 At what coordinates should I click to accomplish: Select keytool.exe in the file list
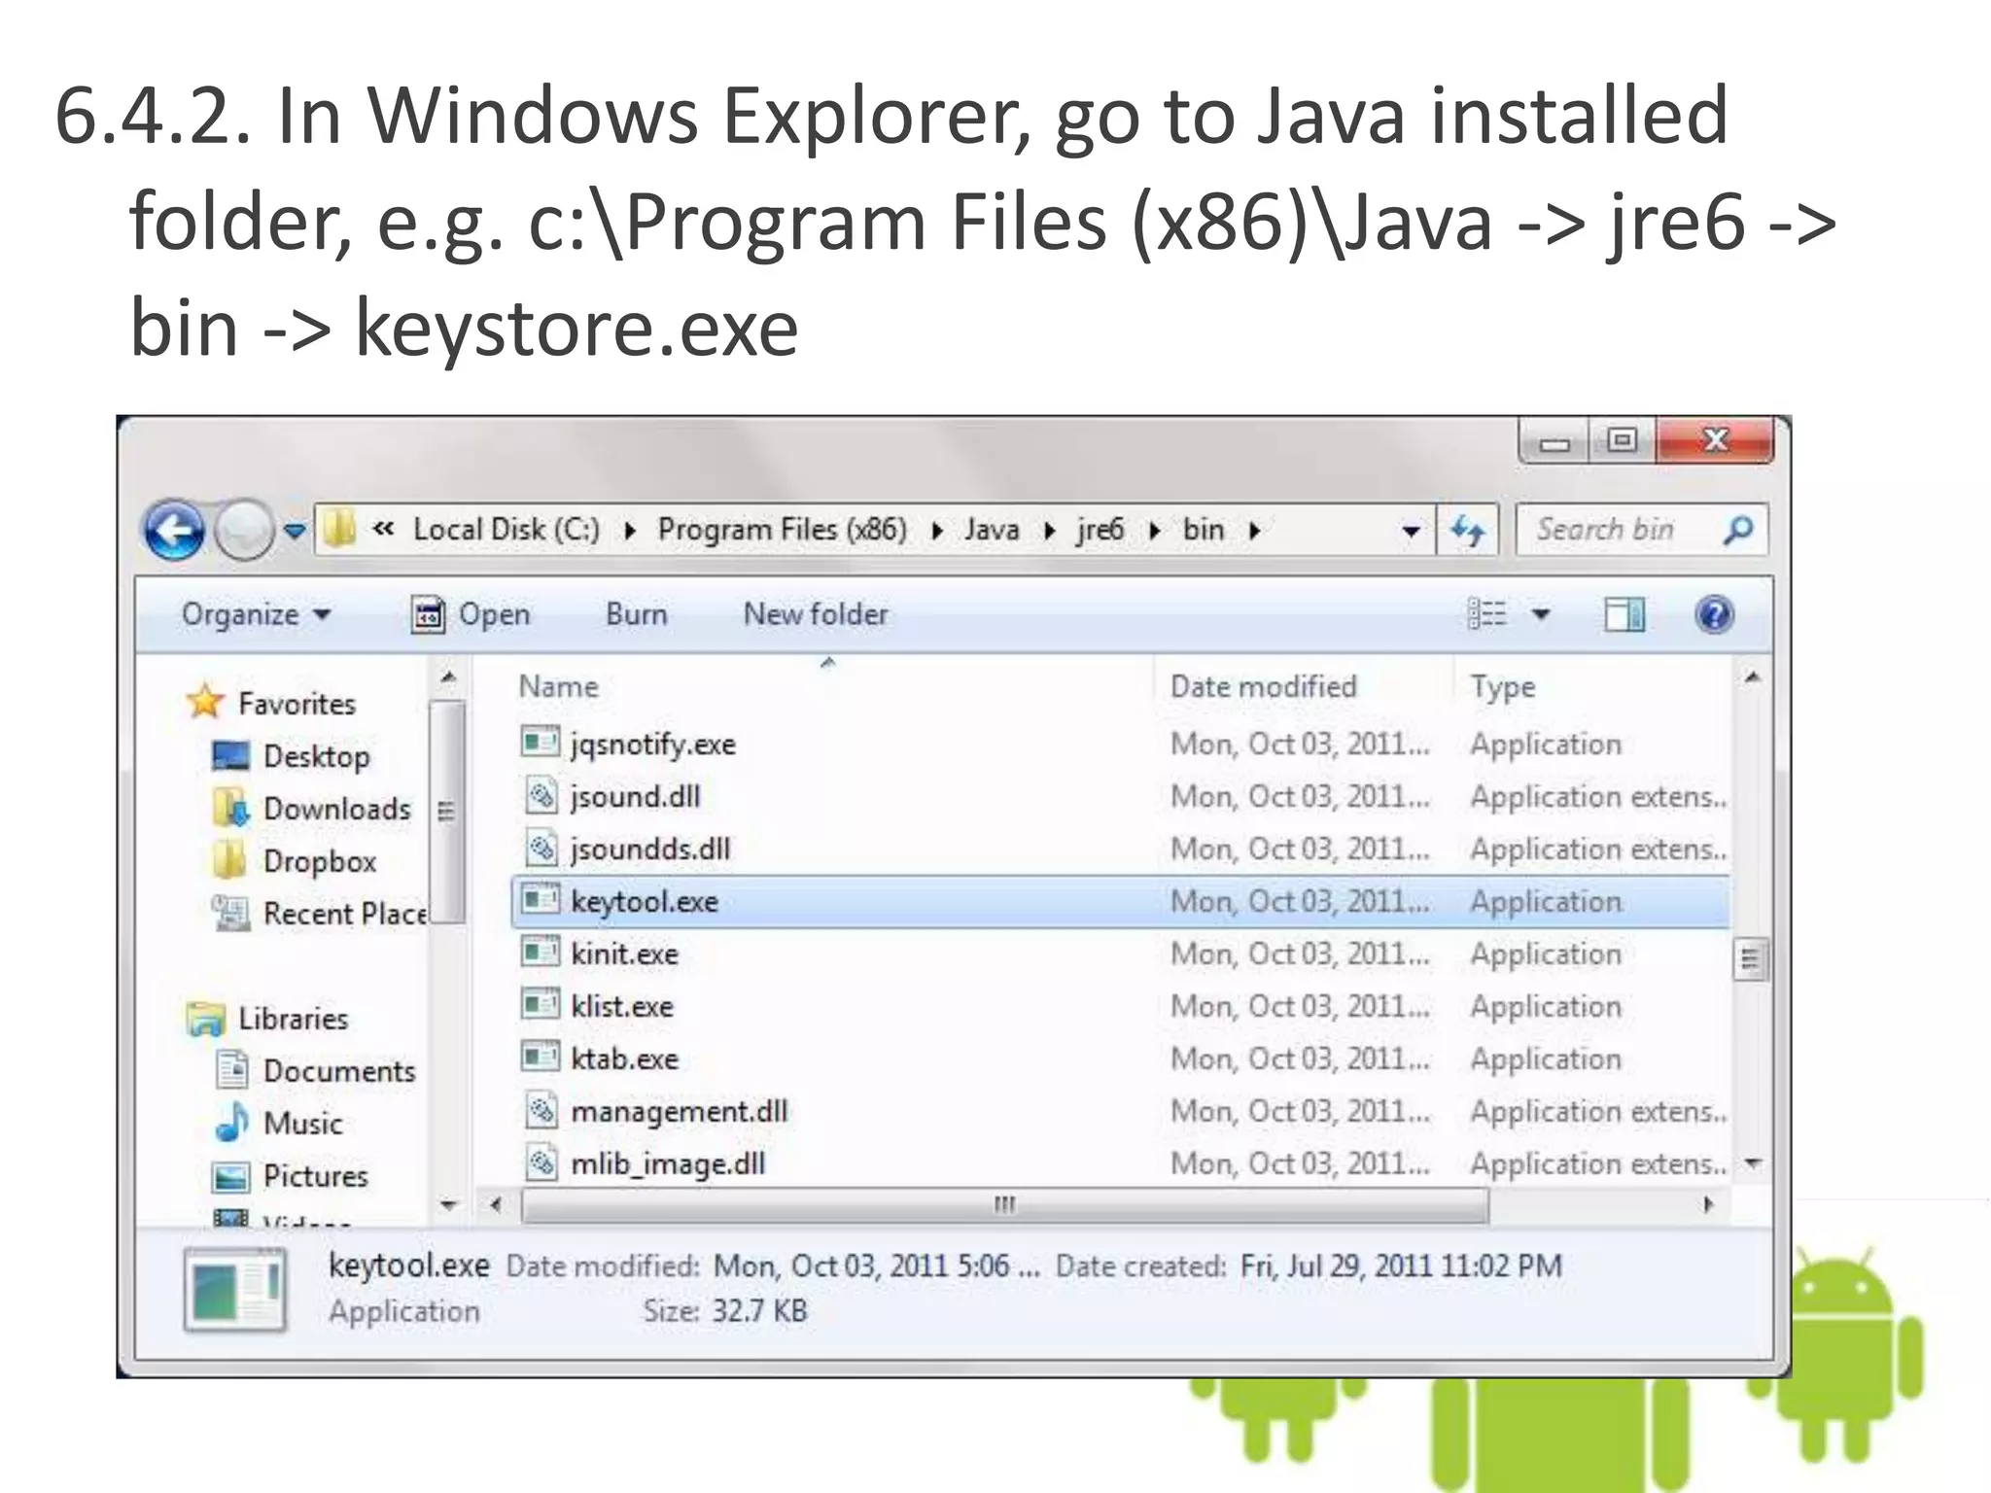pyautogui.click(x=1120, y=901)
